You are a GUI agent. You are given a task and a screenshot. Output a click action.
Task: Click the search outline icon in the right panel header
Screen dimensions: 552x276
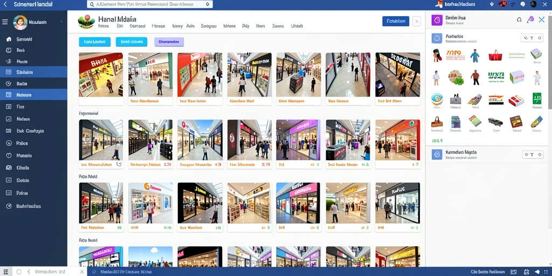click(519, 20)
